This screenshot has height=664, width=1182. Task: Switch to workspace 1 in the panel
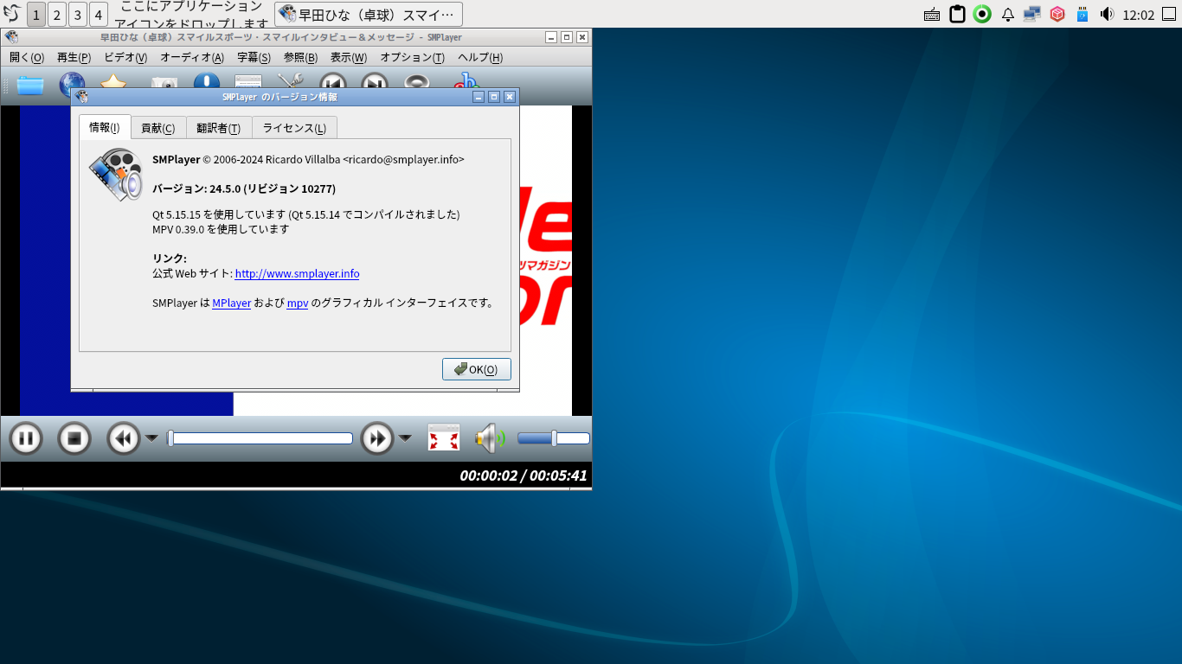36,14
